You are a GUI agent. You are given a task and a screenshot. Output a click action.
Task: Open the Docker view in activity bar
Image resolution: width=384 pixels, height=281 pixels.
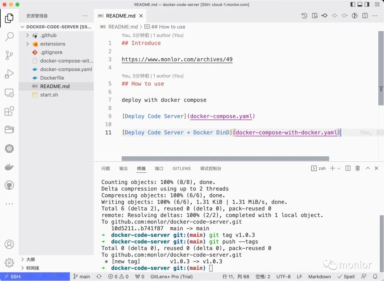(x=9, y=167)
